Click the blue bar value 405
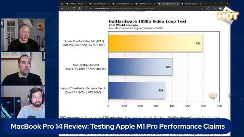This screenshot has height=137, width=244. click(x=168, y=67)
